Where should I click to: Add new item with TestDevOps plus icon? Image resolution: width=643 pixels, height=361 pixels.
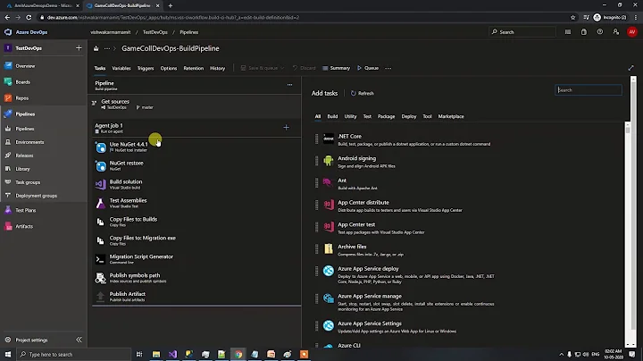coord(79,48)
